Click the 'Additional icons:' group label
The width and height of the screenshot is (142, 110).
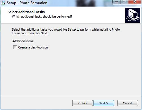click(23, 41)
